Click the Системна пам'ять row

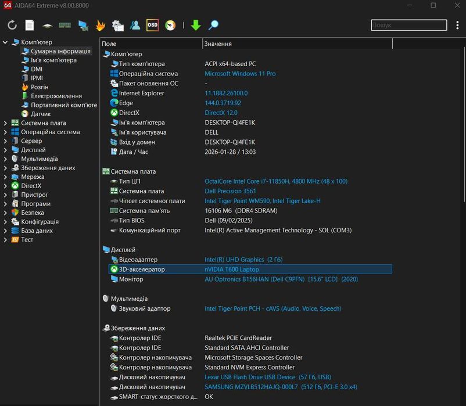tap(250, 211)
